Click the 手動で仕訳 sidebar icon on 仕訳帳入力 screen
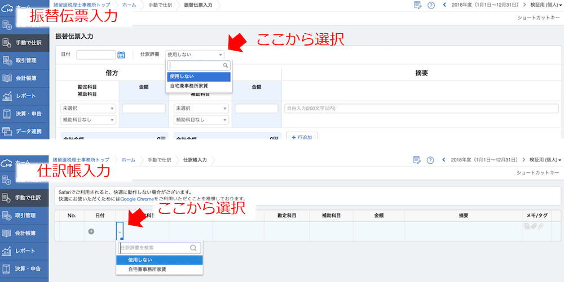Image resolution: width=564 pixels, height=282 pixels. [7, 198]
